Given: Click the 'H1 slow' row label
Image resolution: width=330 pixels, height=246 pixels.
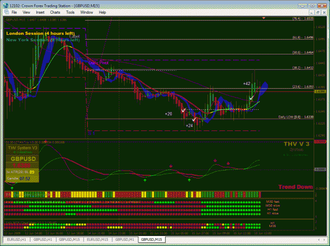Looking at the screenshot, I should [x=272, y=213].
